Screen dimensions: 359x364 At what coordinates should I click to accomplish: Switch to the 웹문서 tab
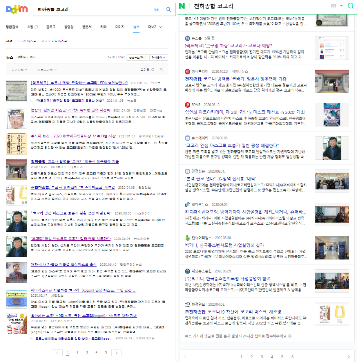[87, 27]
